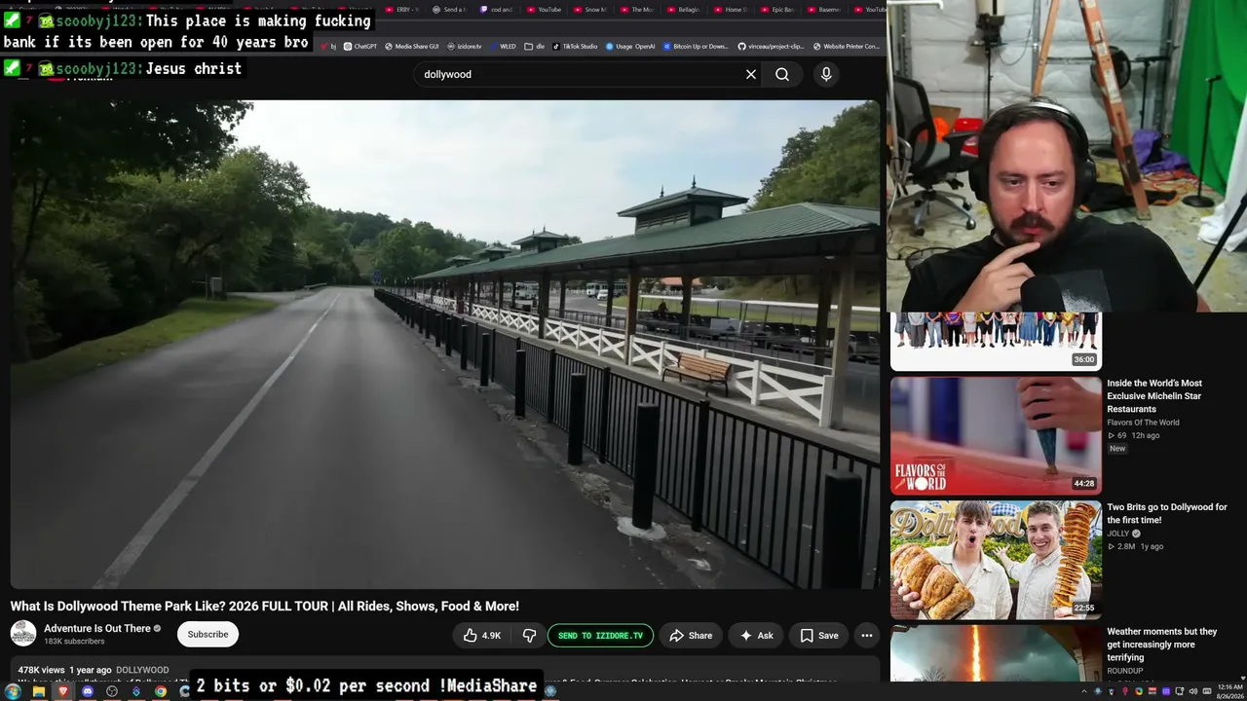This screenshot has width=1247, height=701.
Task: Open 'Two Brits go to Dollywood for the first time!' title
Action: tap(1167, 513)
